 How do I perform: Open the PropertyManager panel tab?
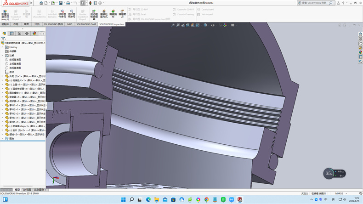click(x=12, y=34)
